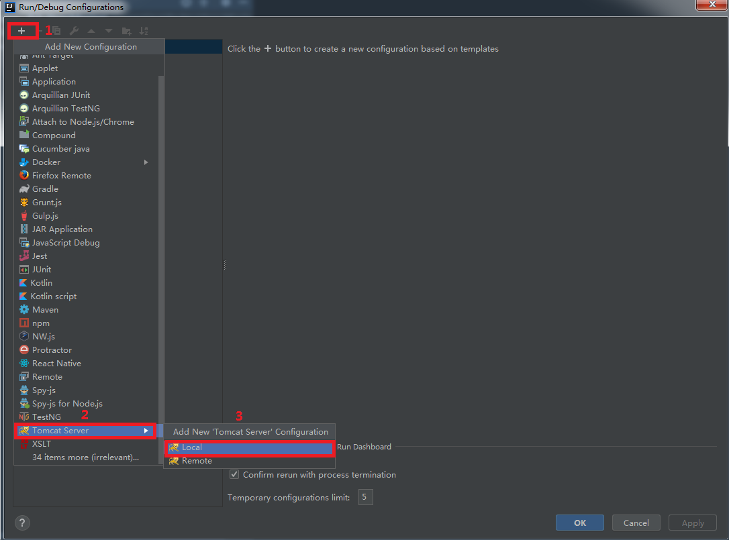This screenshot has height=540, width=729.
Task: Click the copy configuration toolbar icon
Action: tap(56, 31)
